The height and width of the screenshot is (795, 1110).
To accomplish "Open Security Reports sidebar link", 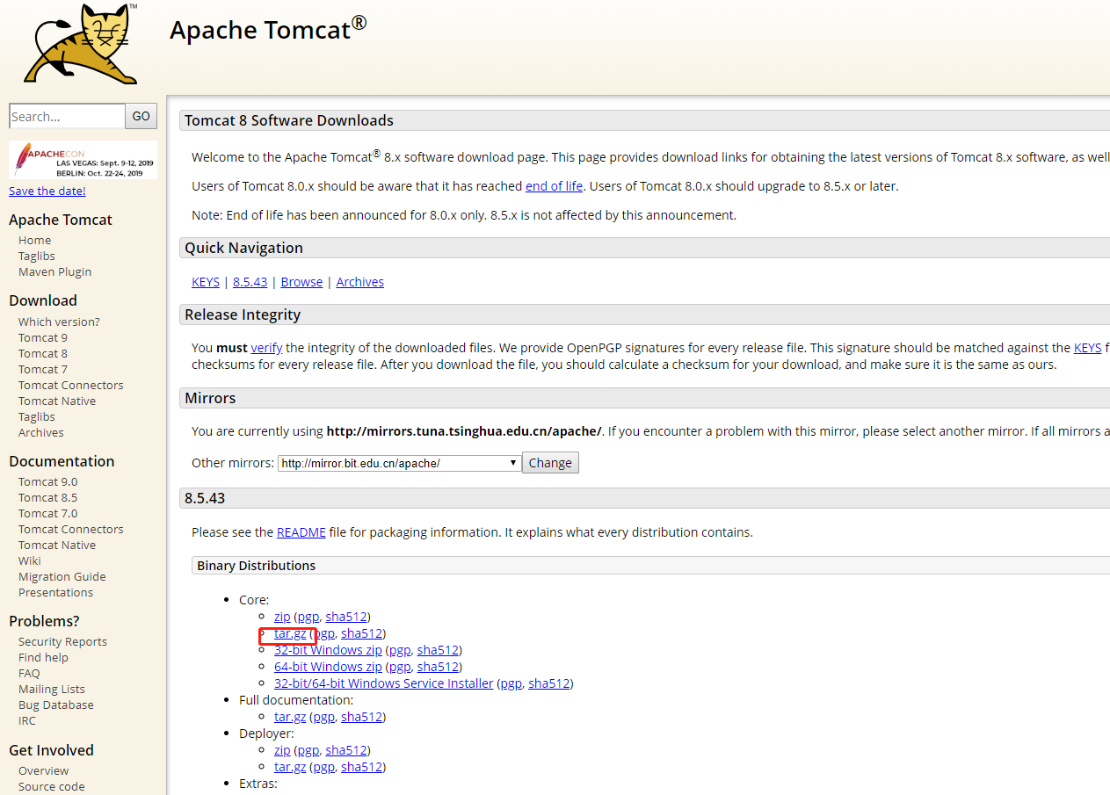I will pyautogui.click(x=62, y=641).
